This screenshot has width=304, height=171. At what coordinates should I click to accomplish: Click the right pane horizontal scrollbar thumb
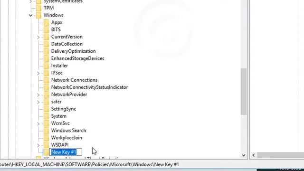[x=281, y=155]
